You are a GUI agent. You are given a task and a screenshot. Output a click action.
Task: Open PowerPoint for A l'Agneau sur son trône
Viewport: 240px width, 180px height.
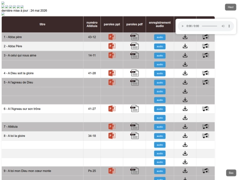click(112, 109)
